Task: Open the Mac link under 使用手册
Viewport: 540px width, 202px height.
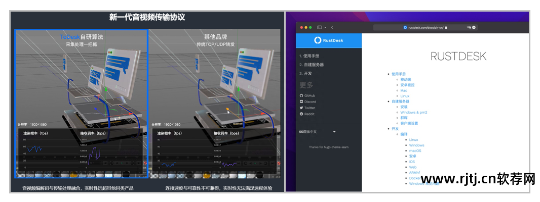Action: (404, 90)
